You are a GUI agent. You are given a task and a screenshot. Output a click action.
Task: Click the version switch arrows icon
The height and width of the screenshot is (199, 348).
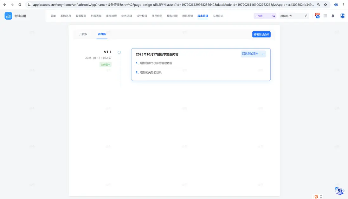[x=274, y=15]
